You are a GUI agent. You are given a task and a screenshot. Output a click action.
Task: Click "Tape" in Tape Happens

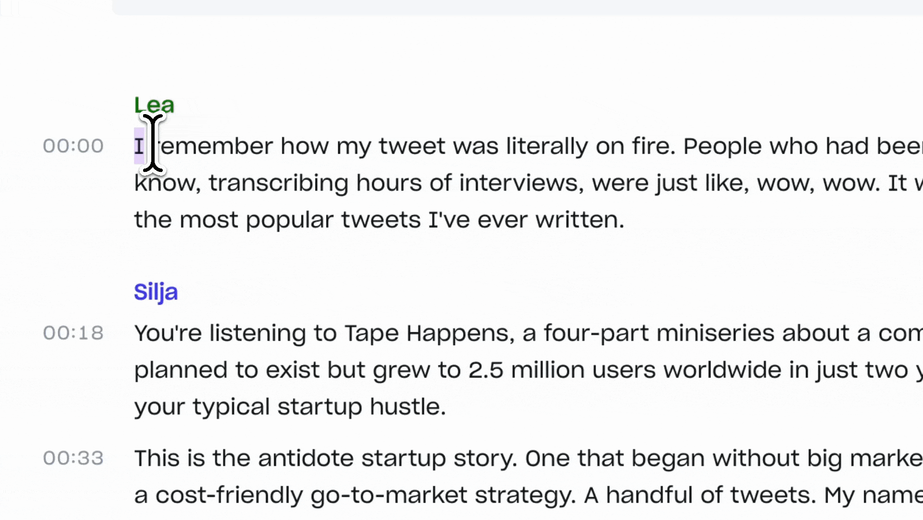371,333
